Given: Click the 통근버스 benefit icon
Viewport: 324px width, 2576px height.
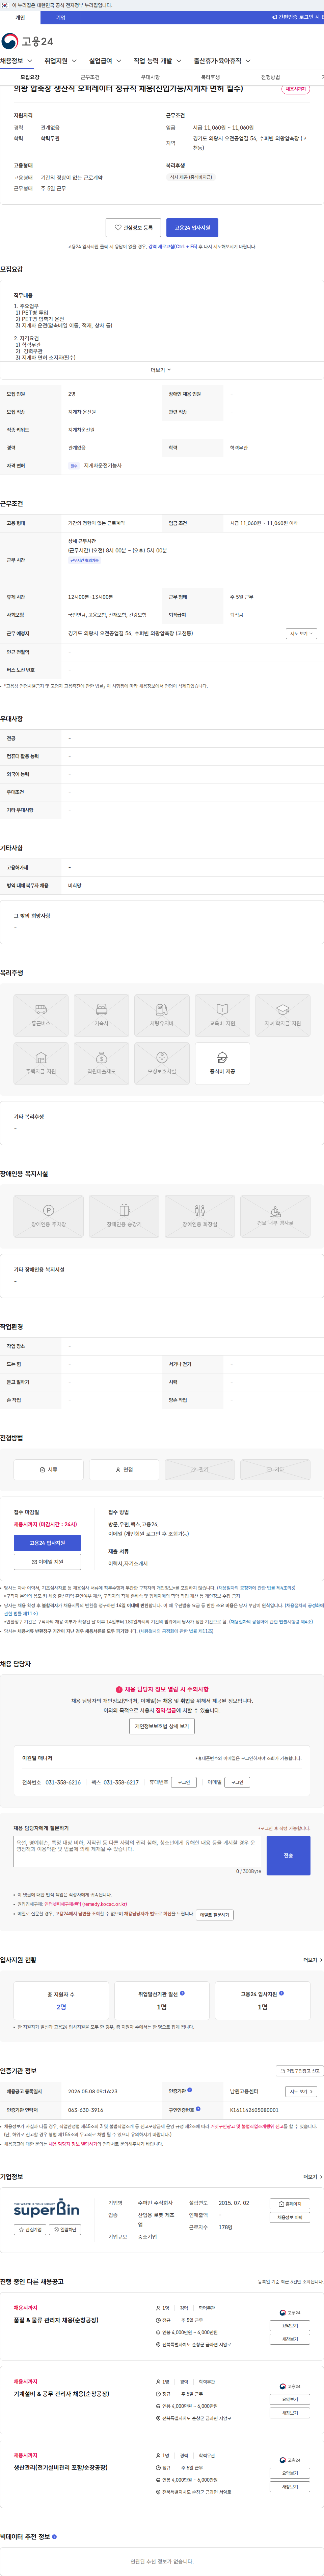Looking at the screenshot, I should (x=41, y=1015).
